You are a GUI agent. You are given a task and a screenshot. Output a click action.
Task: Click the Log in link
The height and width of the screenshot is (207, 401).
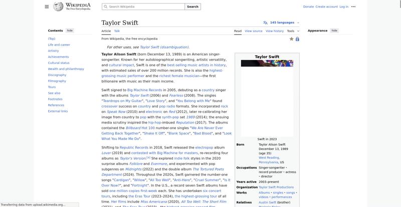tap(344, 6)
